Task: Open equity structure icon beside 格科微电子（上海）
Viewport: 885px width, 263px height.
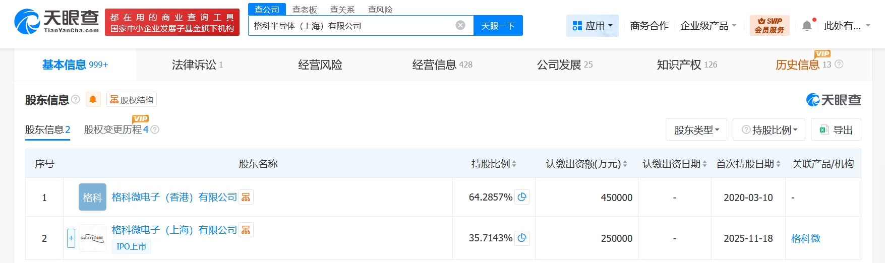Action: point(246,230)
